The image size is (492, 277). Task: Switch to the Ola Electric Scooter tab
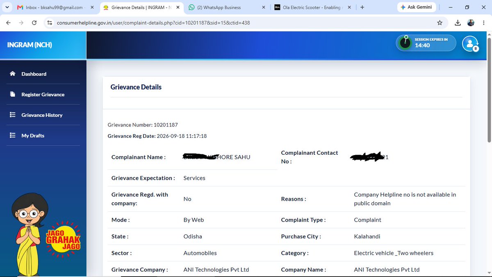pos(312,7)
